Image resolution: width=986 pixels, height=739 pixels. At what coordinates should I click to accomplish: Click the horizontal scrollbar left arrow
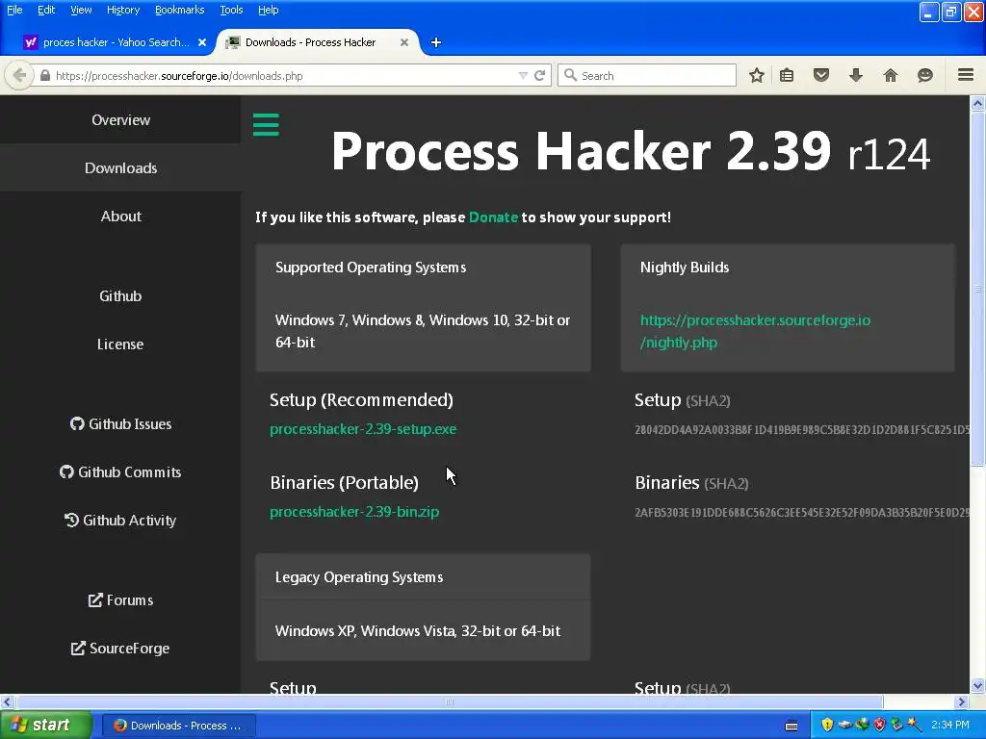7,701
